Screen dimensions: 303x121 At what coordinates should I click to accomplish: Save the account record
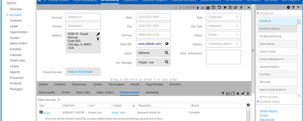click(213, 7)
